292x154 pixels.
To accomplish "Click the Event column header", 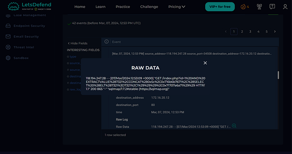I will [116, 42].
